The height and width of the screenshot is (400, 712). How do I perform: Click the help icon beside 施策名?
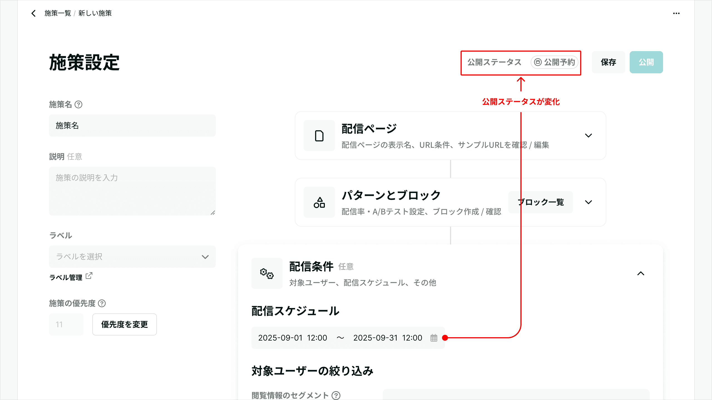(79, 104)
